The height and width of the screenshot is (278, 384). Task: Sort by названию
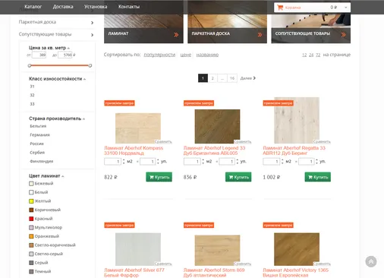[x=207, y=55]
